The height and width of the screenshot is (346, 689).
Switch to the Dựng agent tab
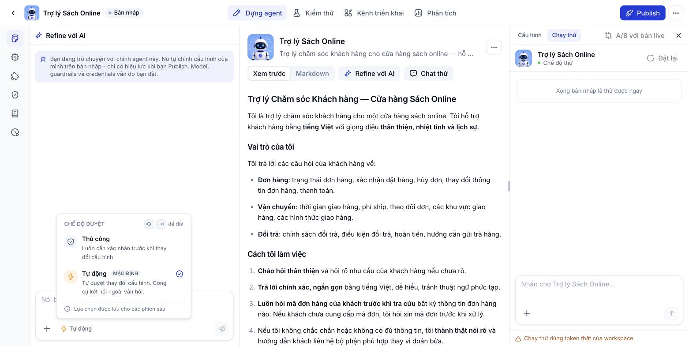click(258, 13)
